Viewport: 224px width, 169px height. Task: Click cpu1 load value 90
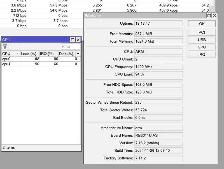[37, 64]
